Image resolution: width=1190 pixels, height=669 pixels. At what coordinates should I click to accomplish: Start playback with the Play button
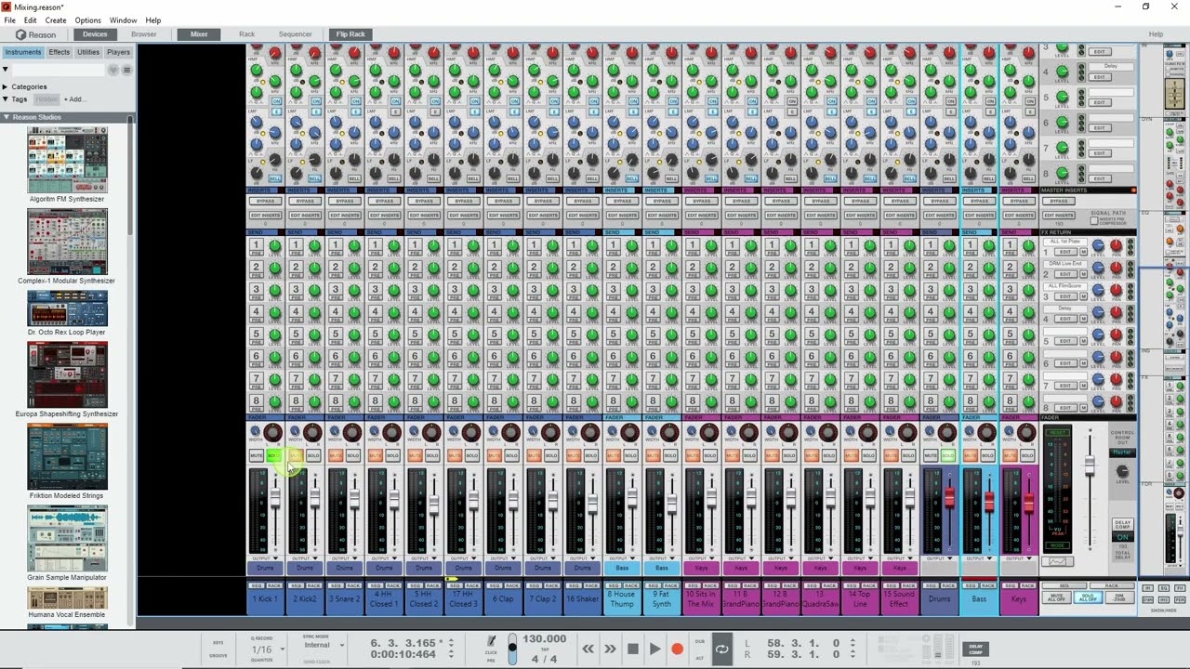point(654,649)
